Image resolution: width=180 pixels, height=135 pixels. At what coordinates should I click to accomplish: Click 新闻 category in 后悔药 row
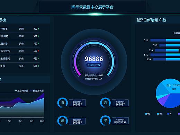pos(21,36)
